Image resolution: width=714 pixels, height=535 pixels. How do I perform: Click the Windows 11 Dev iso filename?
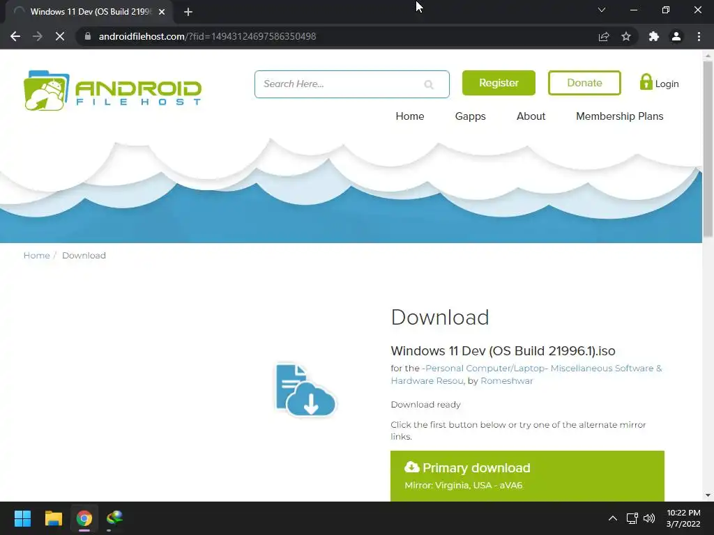503,351
